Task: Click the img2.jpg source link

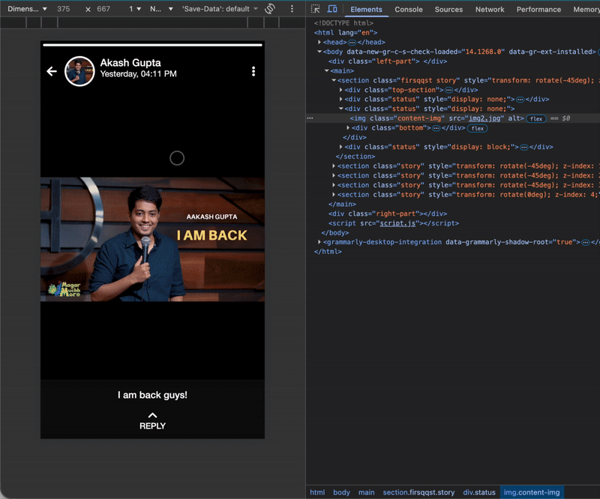Action: 484,118
